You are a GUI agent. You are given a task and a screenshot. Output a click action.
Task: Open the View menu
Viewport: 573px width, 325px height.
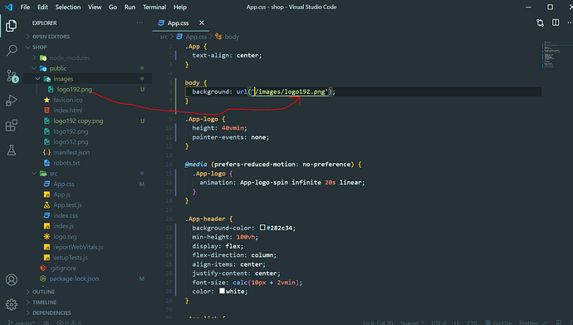[95, 7]
